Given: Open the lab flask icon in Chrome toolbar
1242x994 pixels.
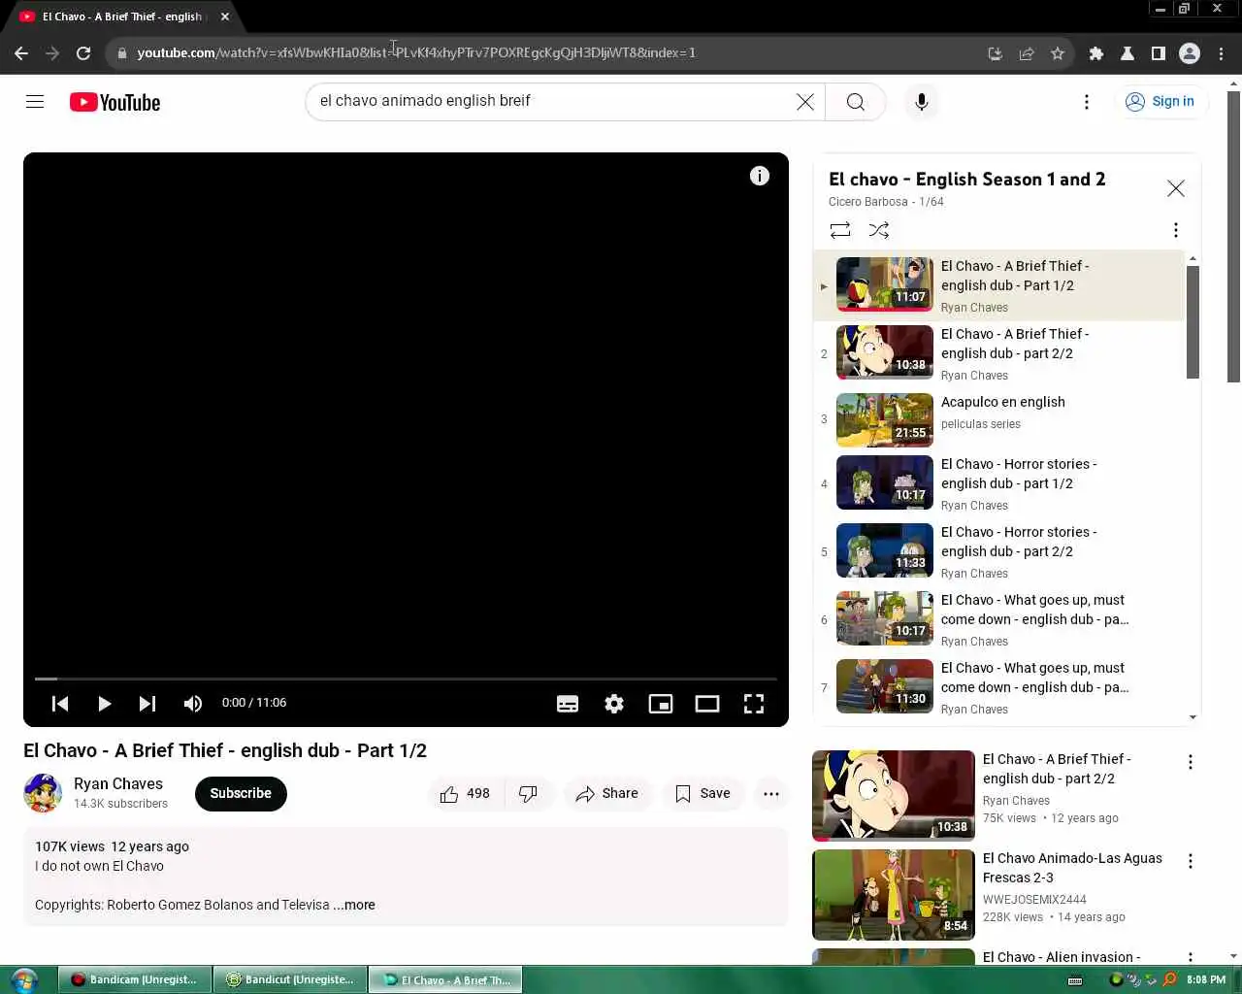Looking at the screenshot, I should (x=1128, y=53).
